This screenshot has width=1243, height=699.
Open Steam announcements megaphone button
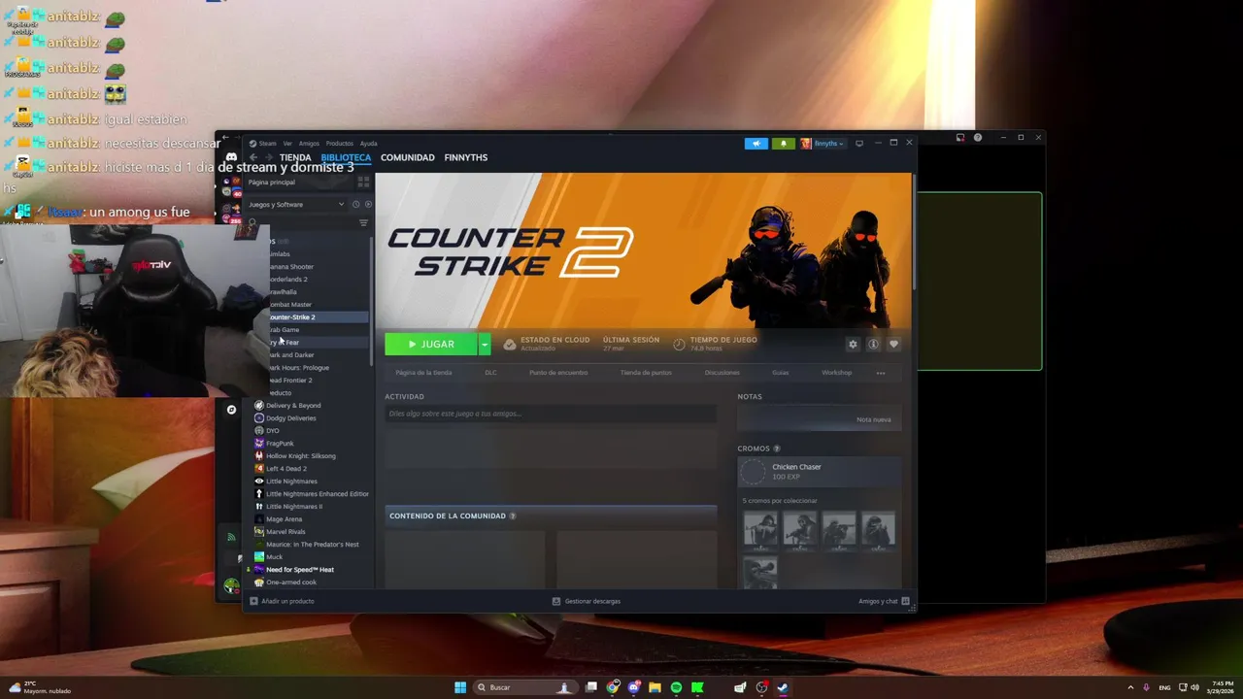[x=756, y=144]
